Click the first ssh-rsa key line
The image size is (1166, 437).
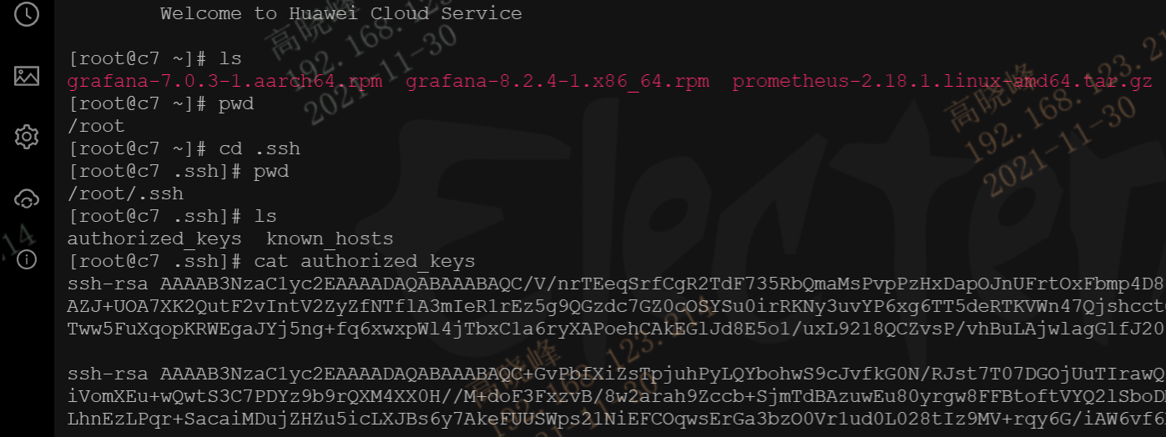[617, 284]
